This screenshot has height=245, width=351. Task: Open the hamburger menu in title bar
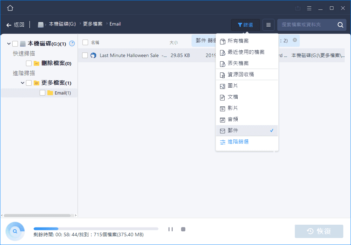[x=309, y=8]
